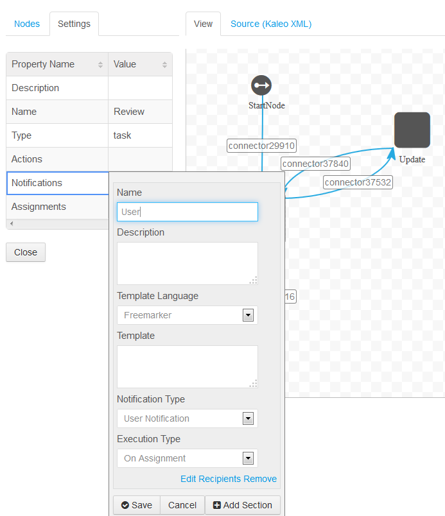Switch to the Nodes tab

pyautogui.click(x=27, y=24)
